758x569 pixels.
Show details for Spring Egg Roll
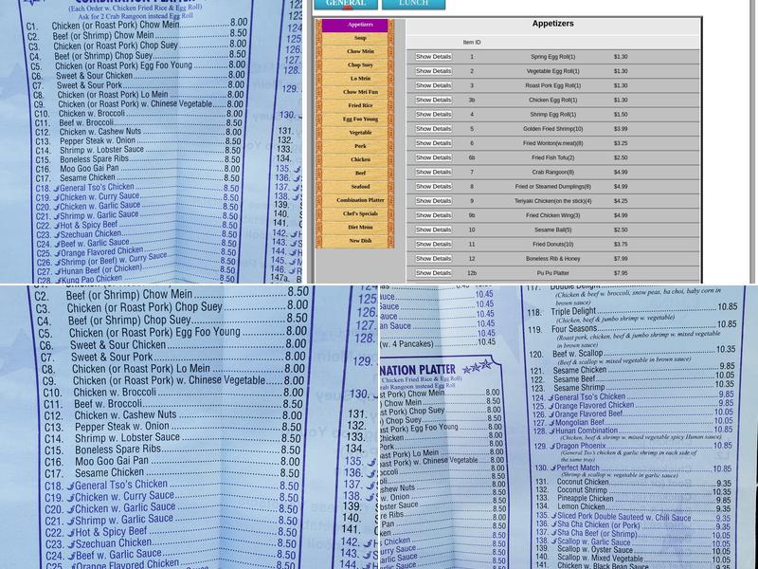(433, 57)
